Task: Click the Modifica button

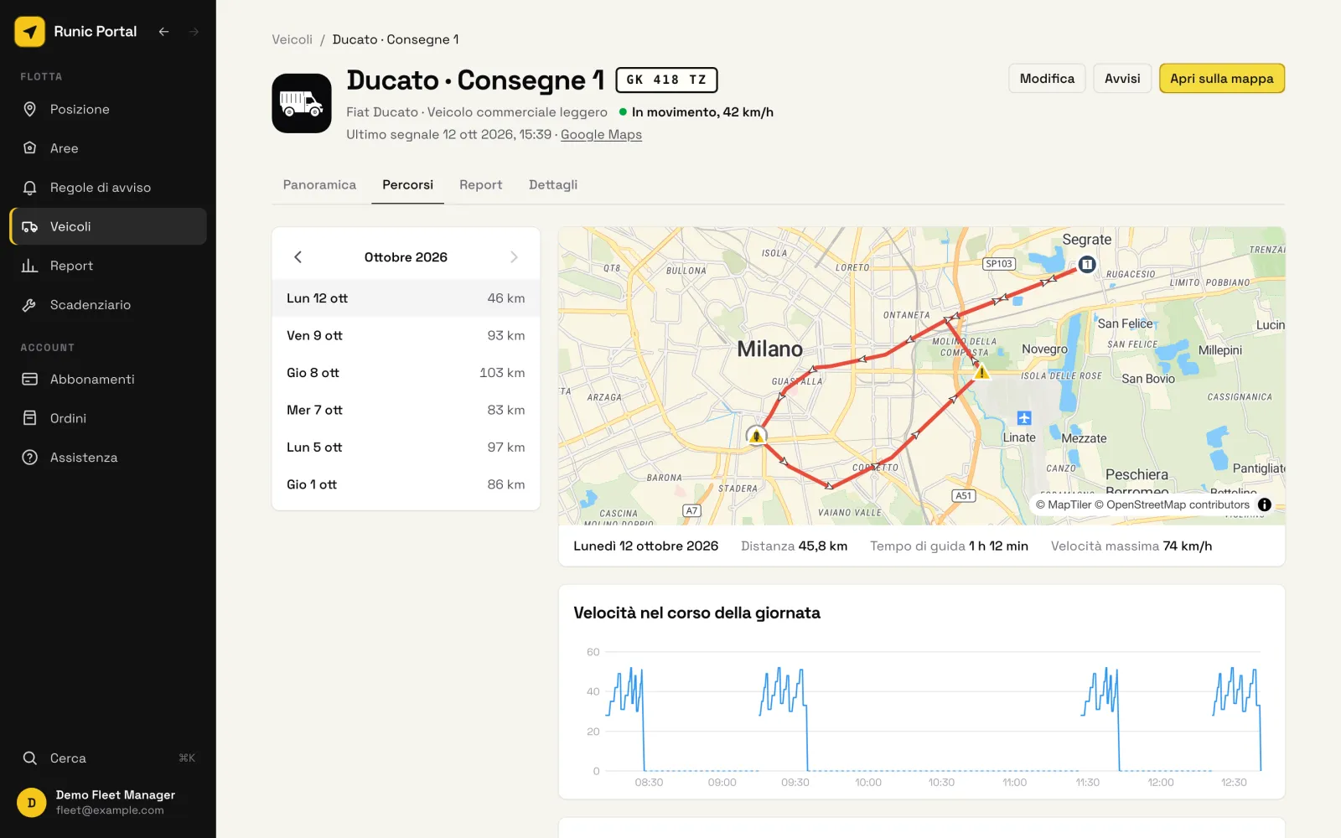Action: click(1047, 79)
